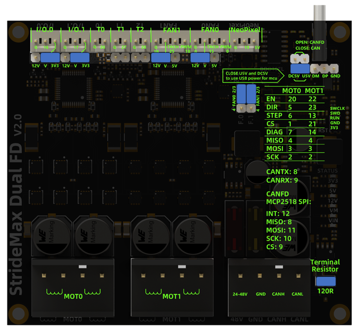Image resolution: width=361 pixels, height=334 pixels.
Task: Select the EN row in pin table
Action: 294,99
